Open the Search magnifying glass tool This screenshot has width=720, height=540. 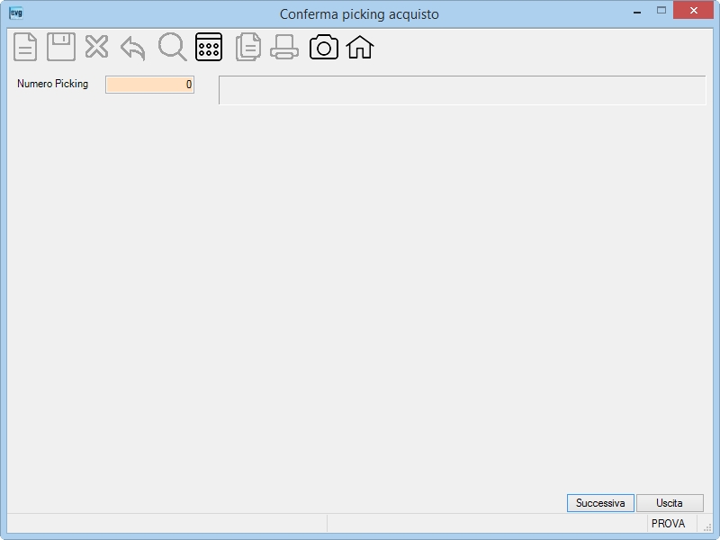click(x=172, y=47)
